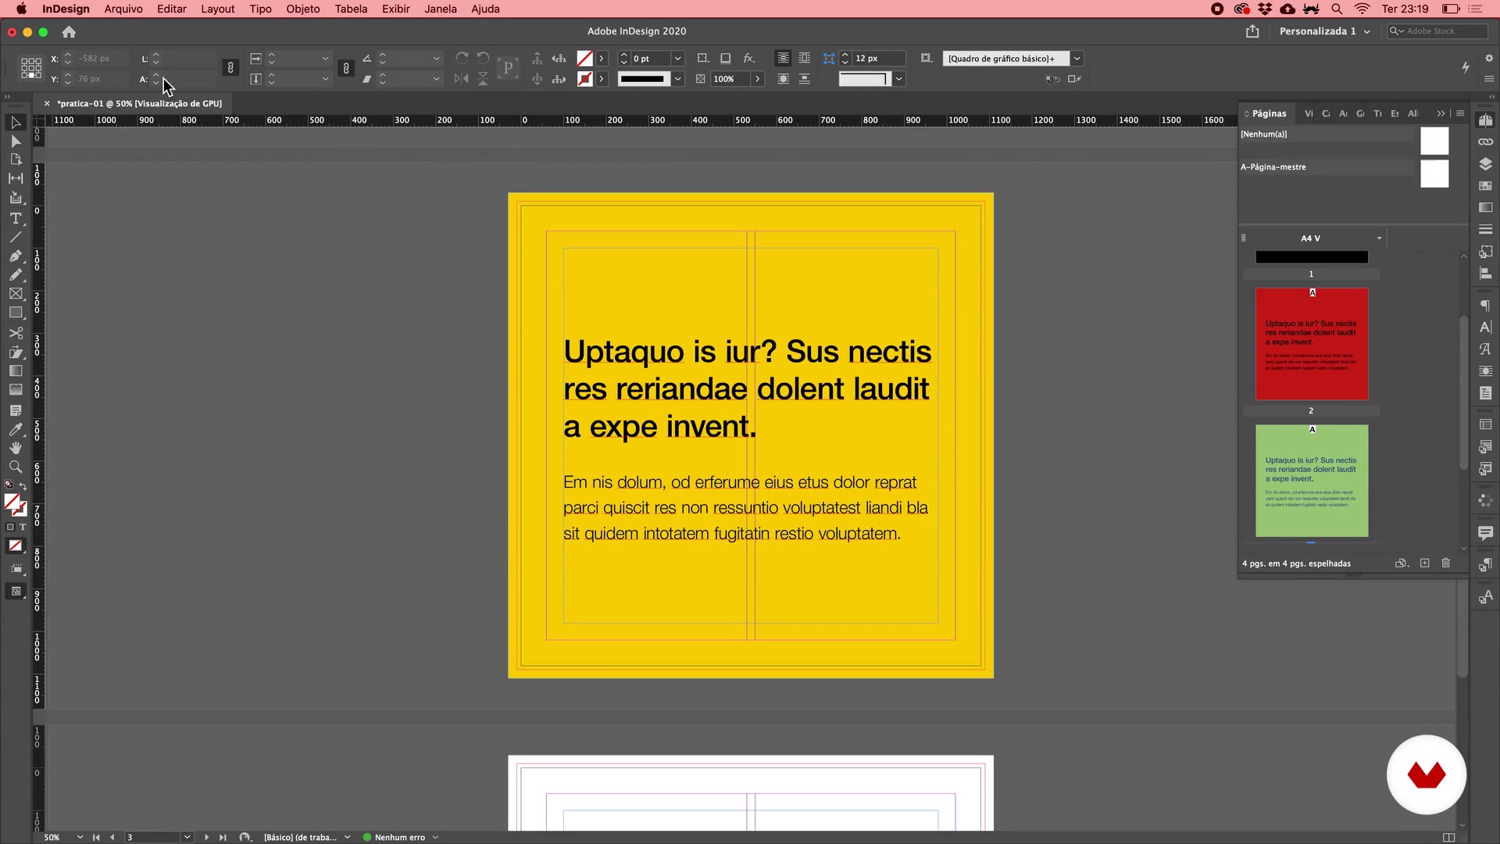Select the Pen tool
Image resolution: width=1500 pixels, height=844 pixels.
click(x=16, y=256)
